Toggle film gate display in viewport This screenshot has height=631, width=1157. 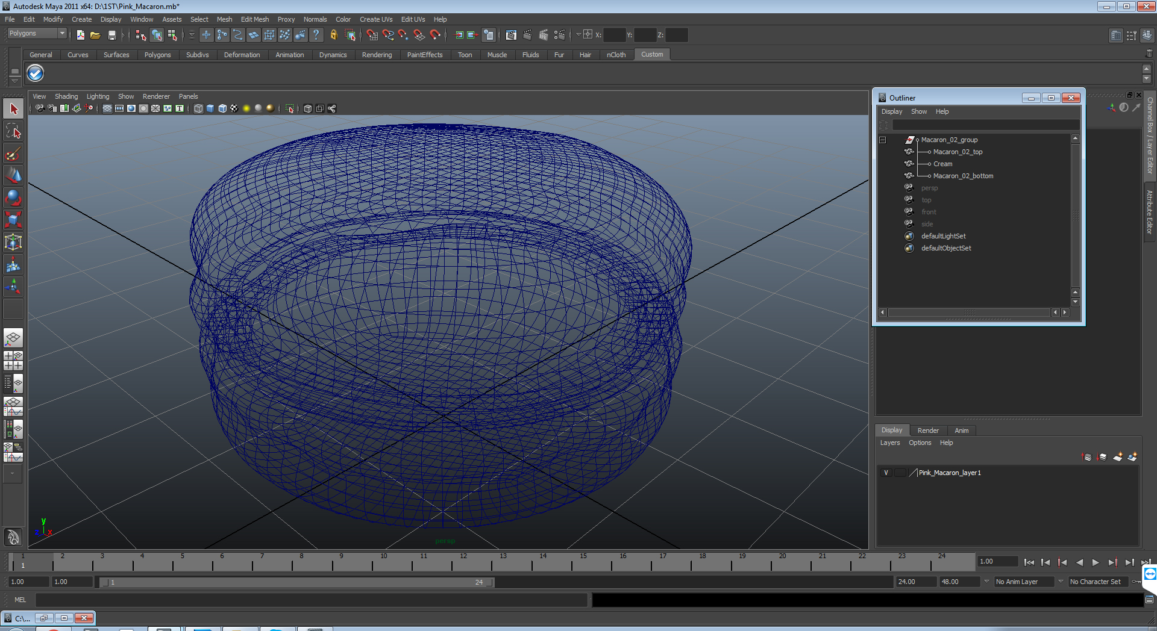pyautogui.click(x=119, y=108)
